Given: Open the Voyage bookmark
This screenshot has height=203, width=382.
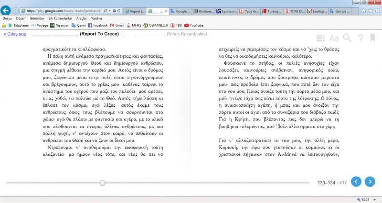Looking at the screenshot, I should click(39, 25).
